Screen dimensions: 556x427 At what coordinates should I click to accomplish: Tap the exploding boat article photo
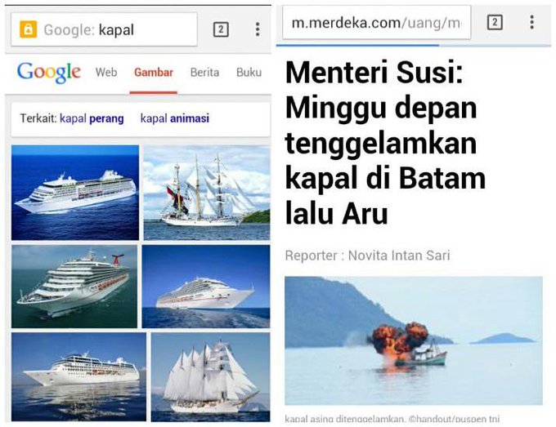click(414, 340)
